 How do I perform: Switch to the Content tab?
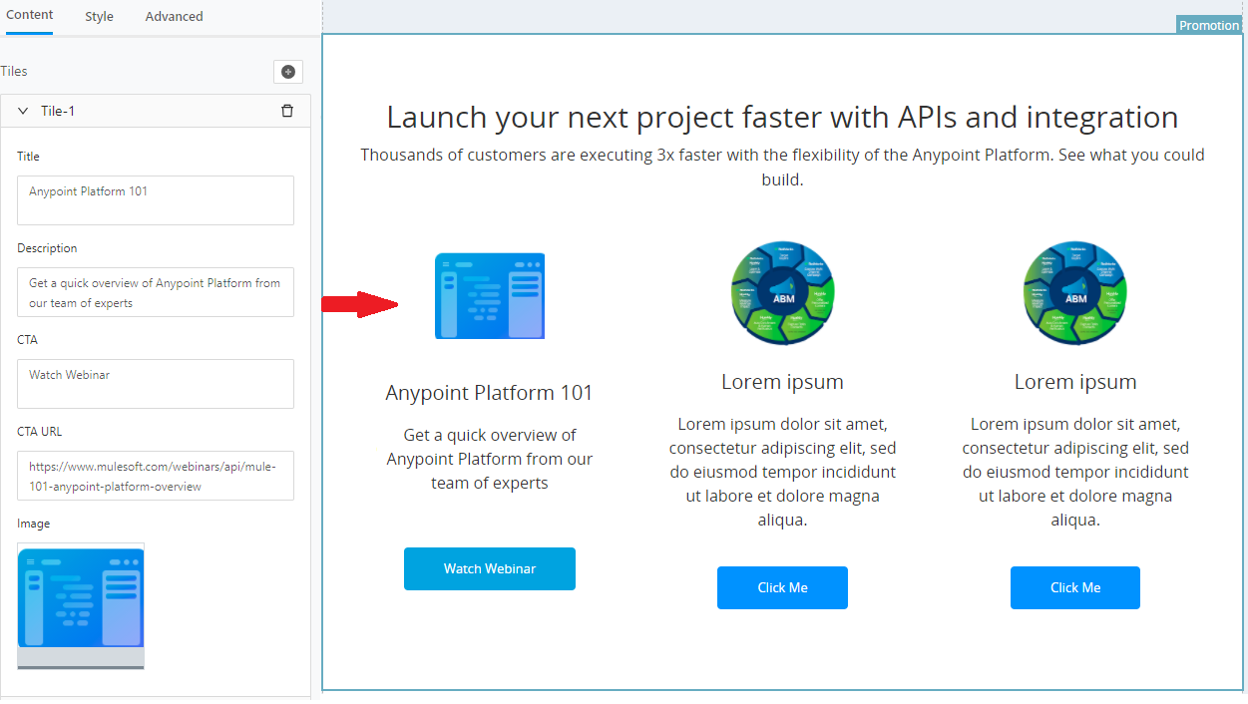tap(30, 16)
